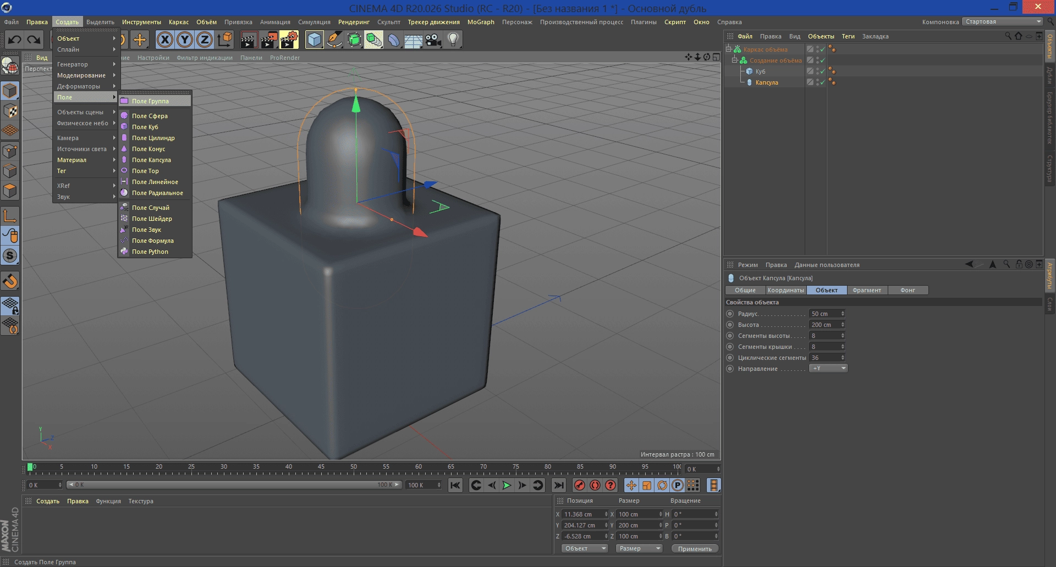Click the Light bulb icon

(453, 40)
